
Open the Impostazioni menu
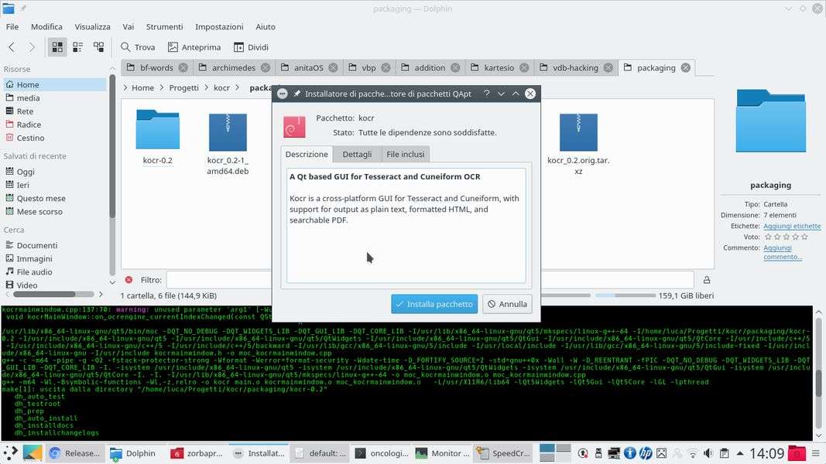[219, 27]
